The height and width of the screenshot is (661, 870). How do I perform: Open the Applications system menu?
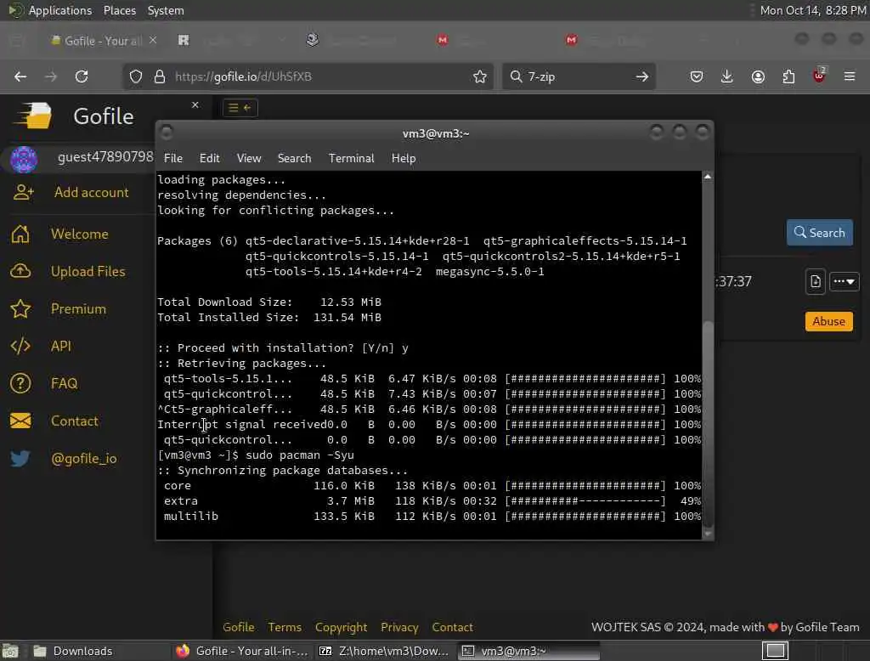coord(60,10)
